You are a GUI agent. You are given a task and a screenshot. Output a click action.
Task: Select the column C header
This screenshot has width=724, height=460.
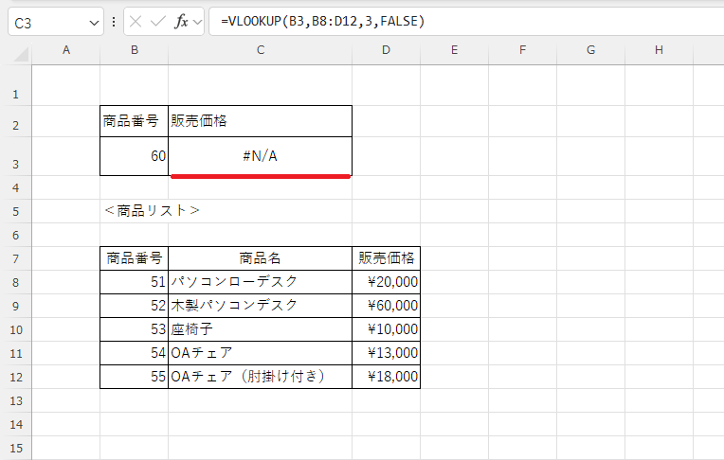pyautogui.click(x=260, y=49)
